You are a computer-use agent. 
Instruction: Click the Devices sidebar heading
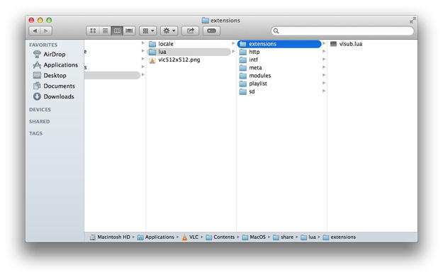point(40,110)
